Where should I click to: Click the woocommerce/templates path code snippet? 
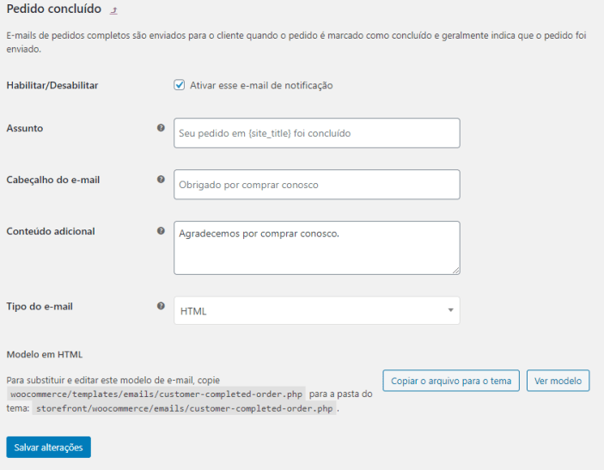click(x=156, y=394)
